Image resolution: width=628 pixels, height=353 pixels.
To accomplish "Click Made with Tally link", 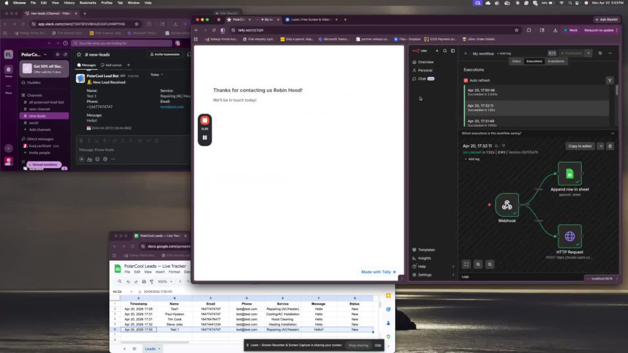I will tap(379, 272).
